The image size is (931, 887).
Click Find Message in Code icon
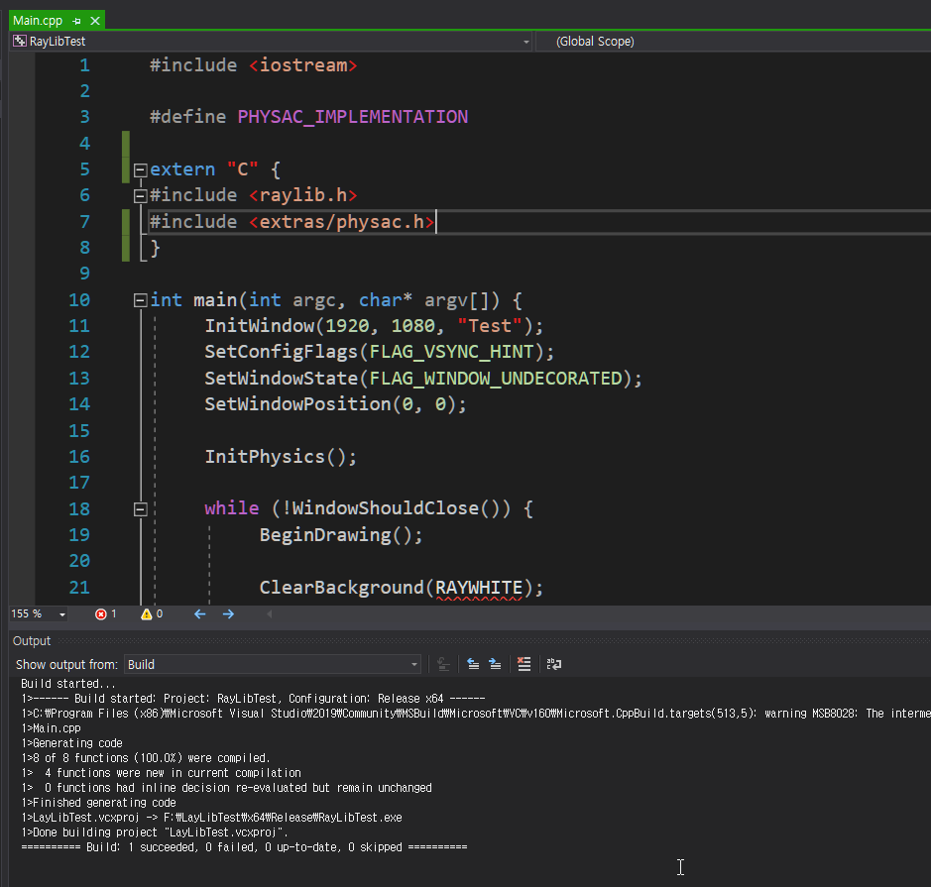point(443,665)
